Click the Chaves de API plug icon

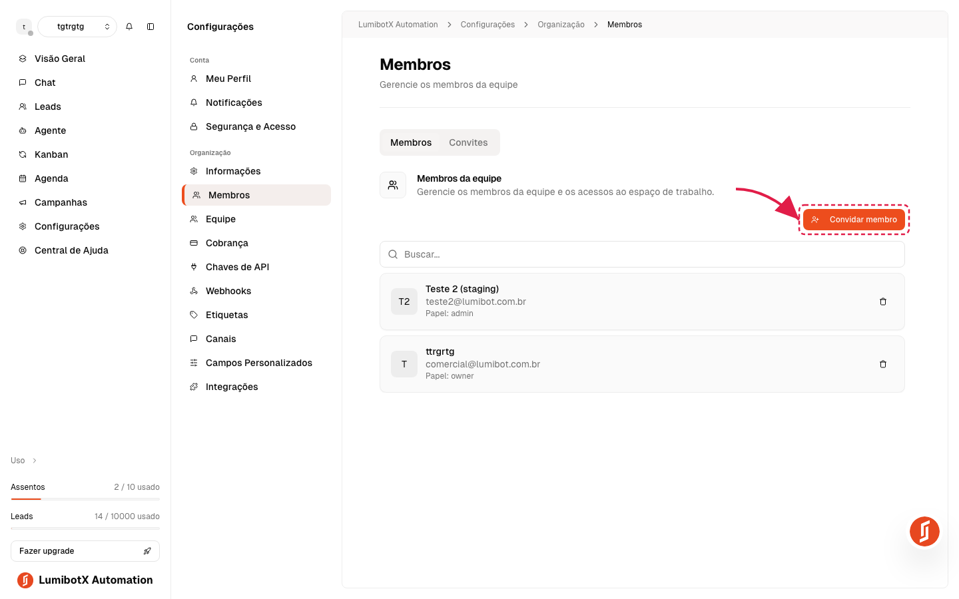click(194, 267)
